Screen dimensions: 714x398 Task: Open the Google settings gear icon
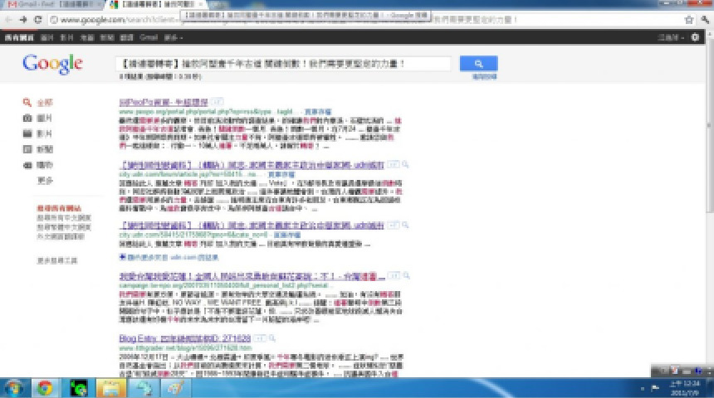[x=695, y=37]
